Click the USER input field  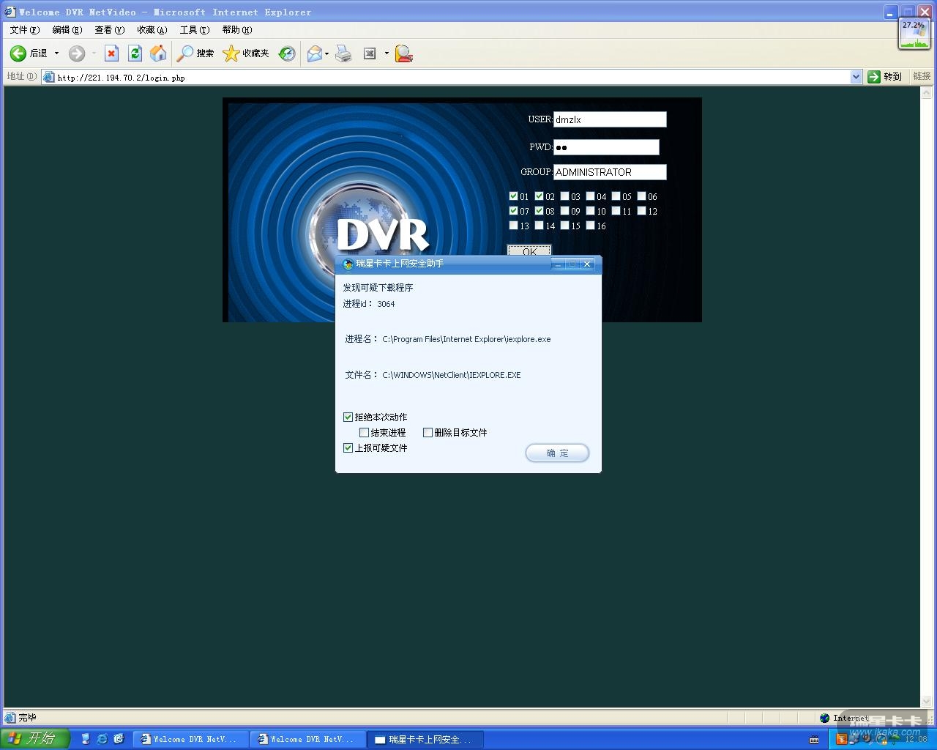[610, 119]
